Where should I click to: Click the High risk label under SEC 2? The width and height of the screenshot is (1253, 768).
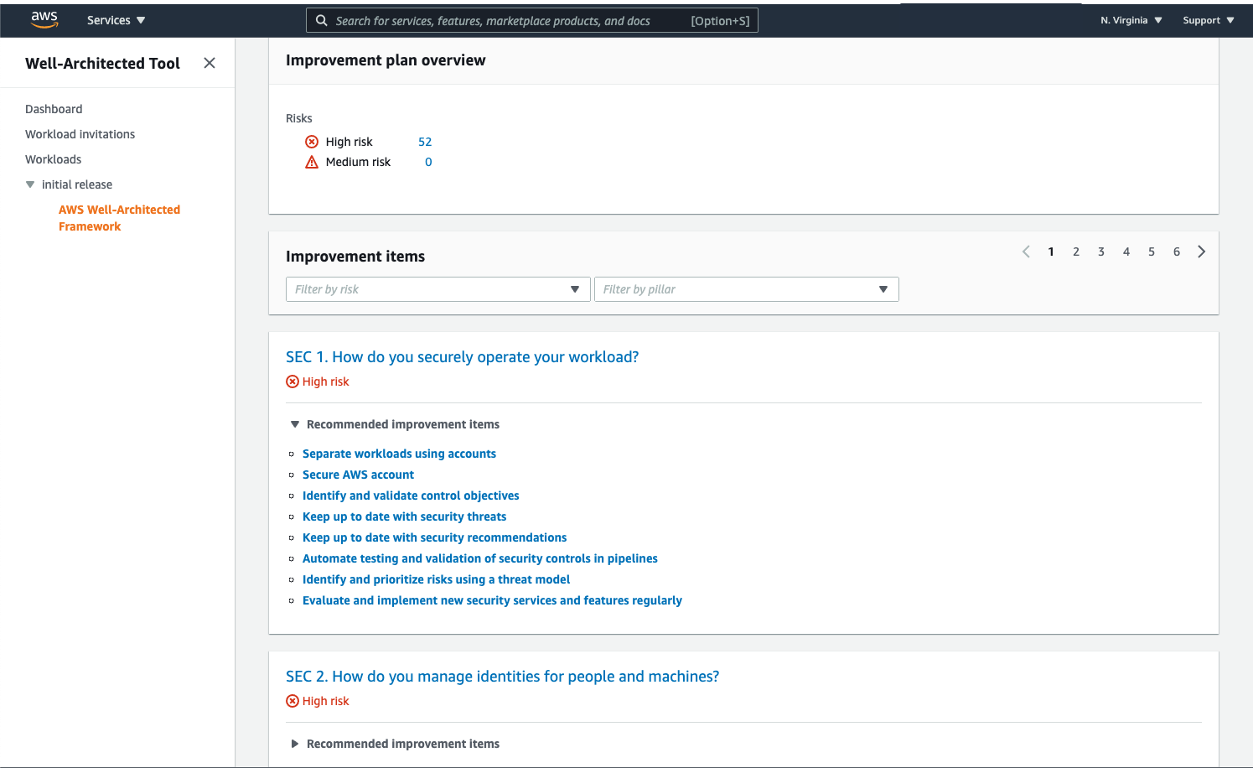(325, 701)
